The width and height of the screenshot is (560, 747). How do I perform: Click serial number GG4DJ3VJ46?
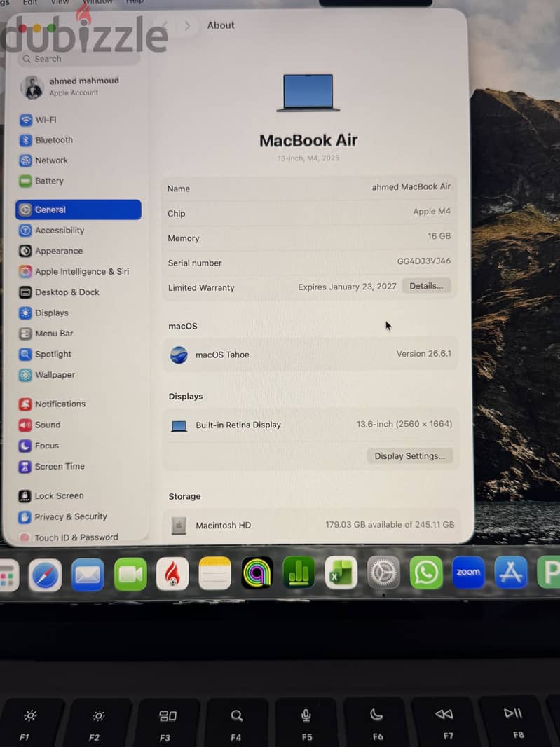point(423,261)
